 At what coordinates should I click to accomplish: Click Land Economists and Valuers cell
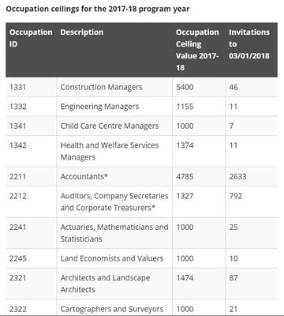[x=112, y=258]
